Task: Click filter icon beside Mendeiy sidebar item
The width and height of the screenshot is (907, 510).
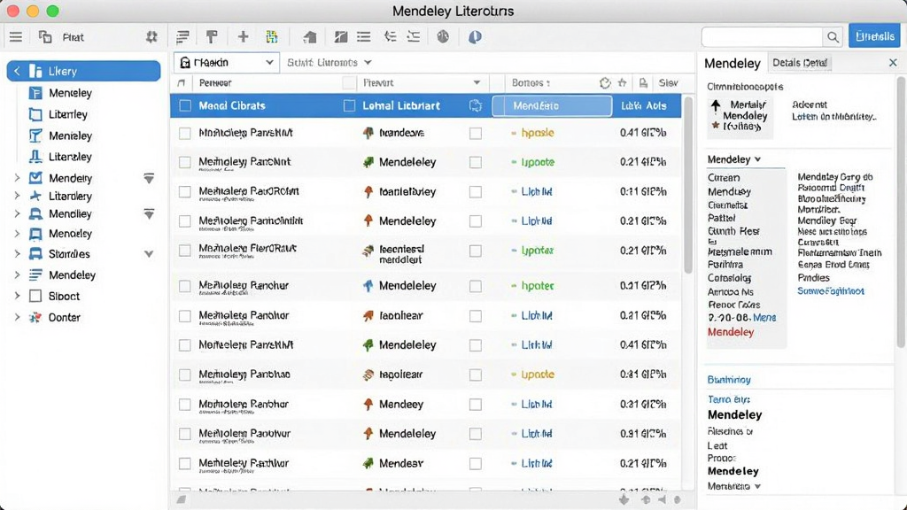Action: point(149,178)
